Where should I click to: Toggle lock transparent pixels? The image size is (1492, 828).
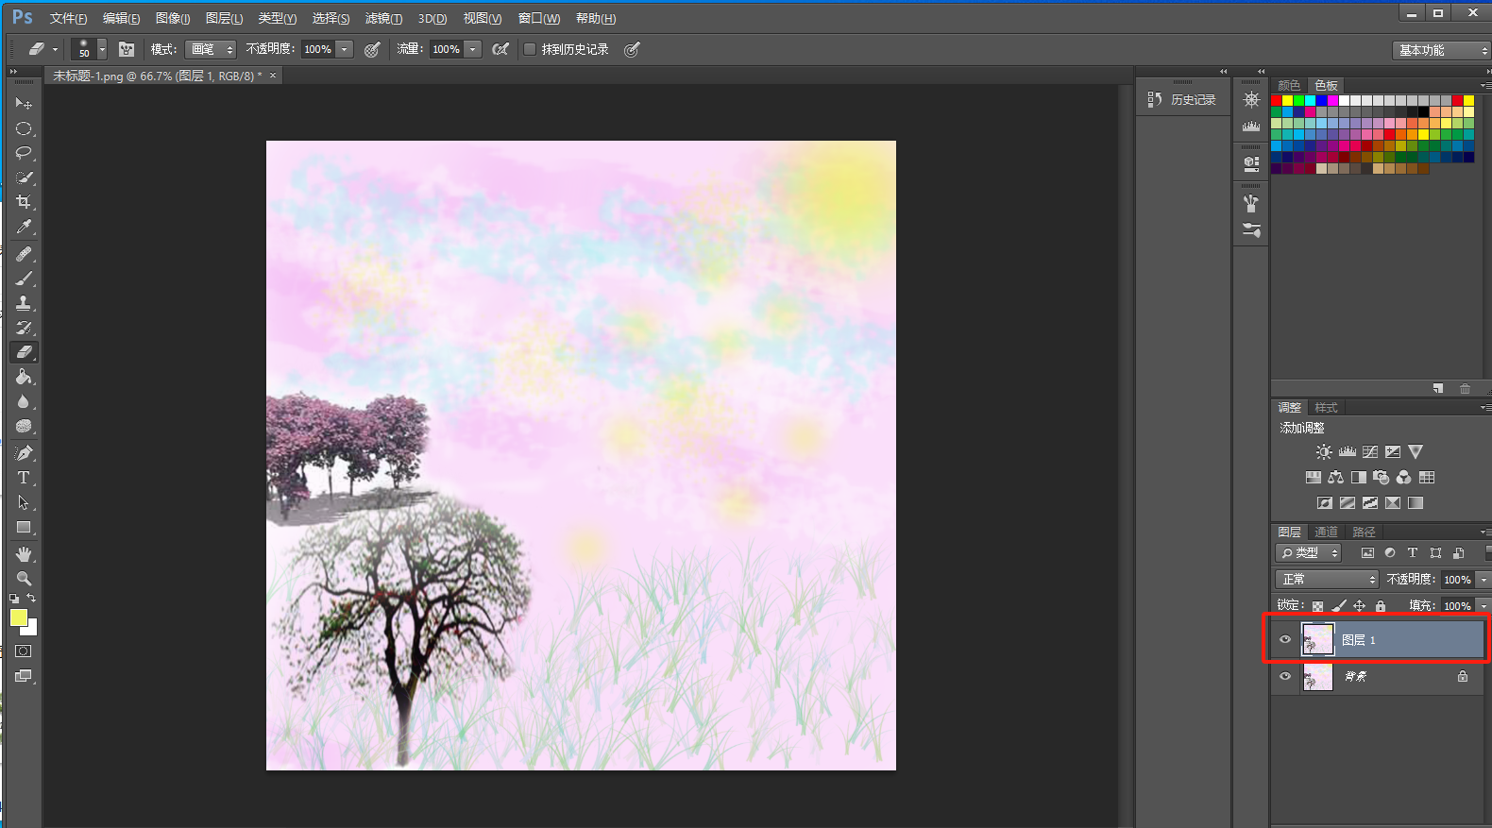point(1318,606)
